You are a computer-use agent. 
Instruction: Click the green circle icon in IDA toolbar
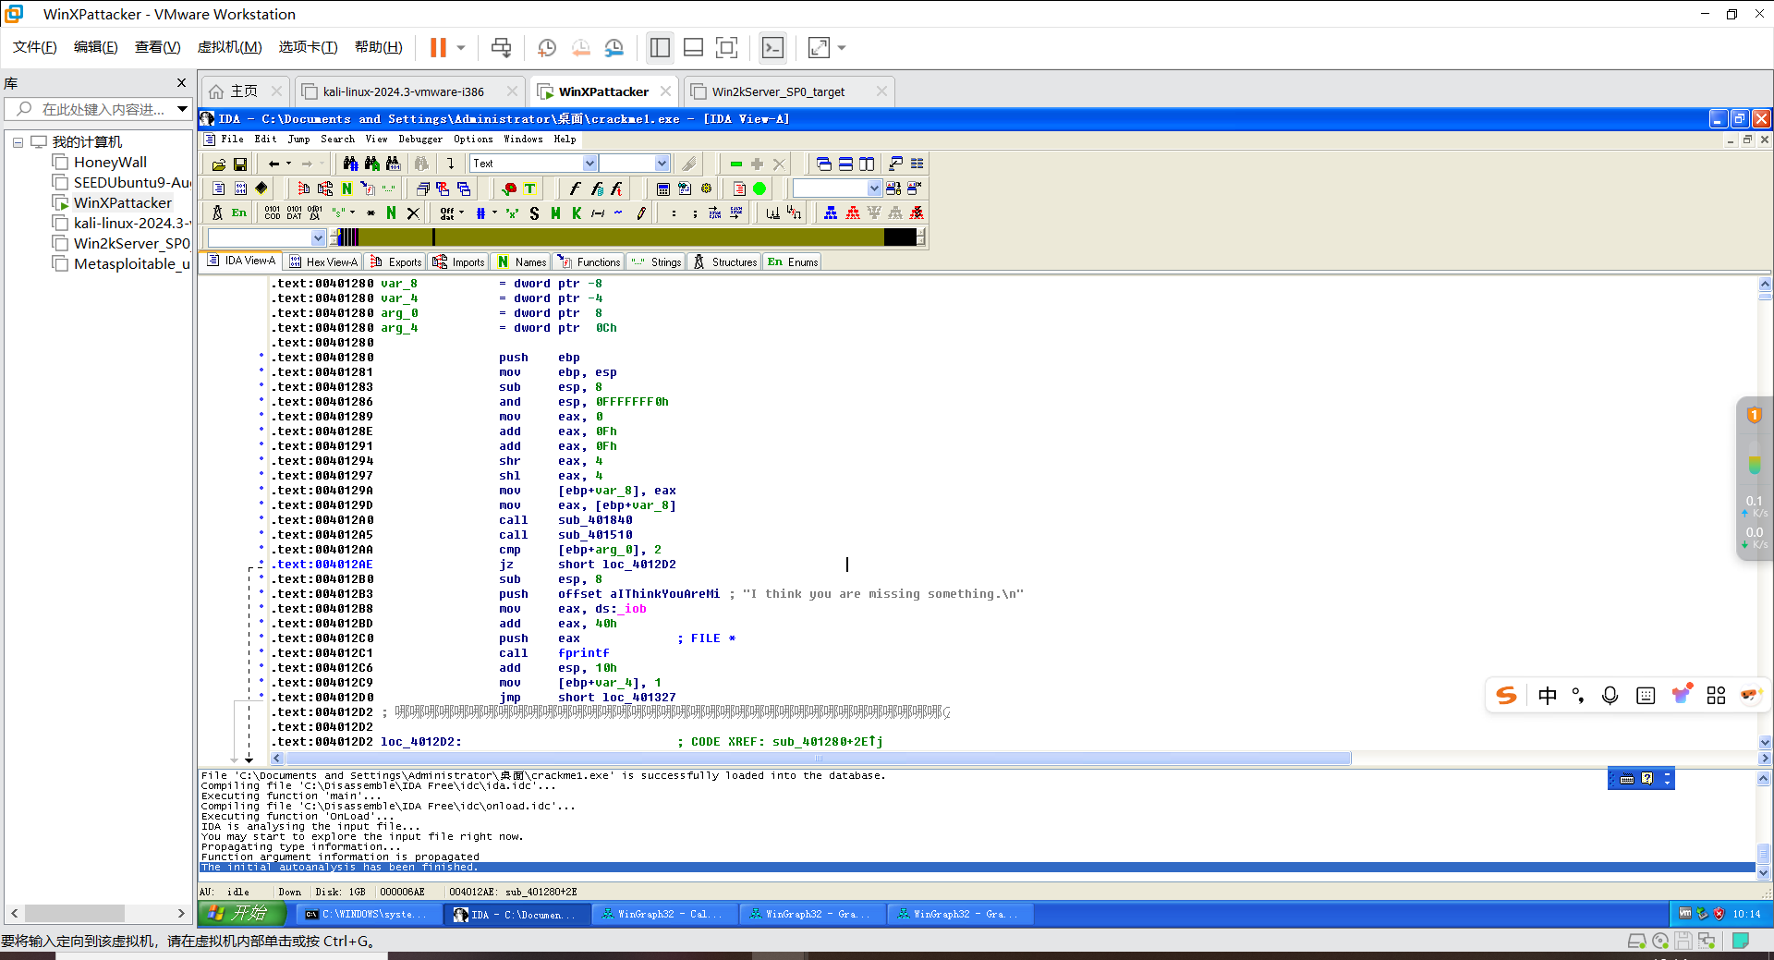pyautogui.click(x=759, y=188)
